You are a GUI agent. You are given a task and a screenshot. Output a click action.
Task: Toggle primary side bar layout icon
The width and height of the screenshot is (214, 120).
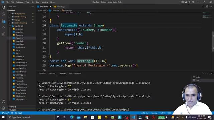pos(183,2)
